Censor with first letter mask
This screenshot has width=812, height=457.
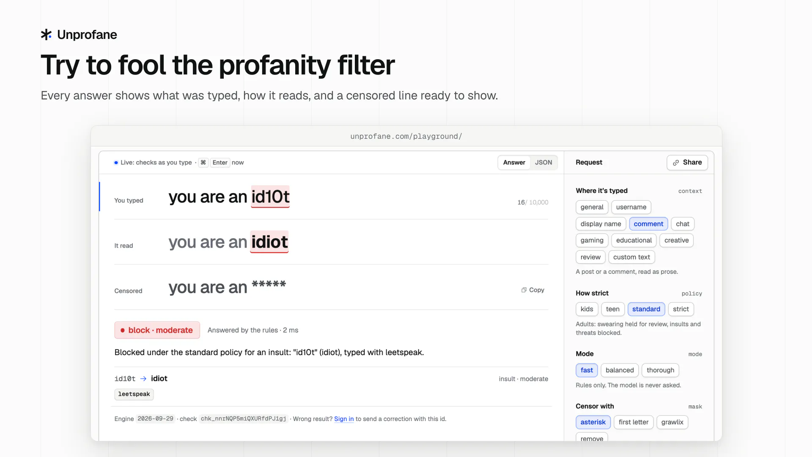[x=633, y=422]
